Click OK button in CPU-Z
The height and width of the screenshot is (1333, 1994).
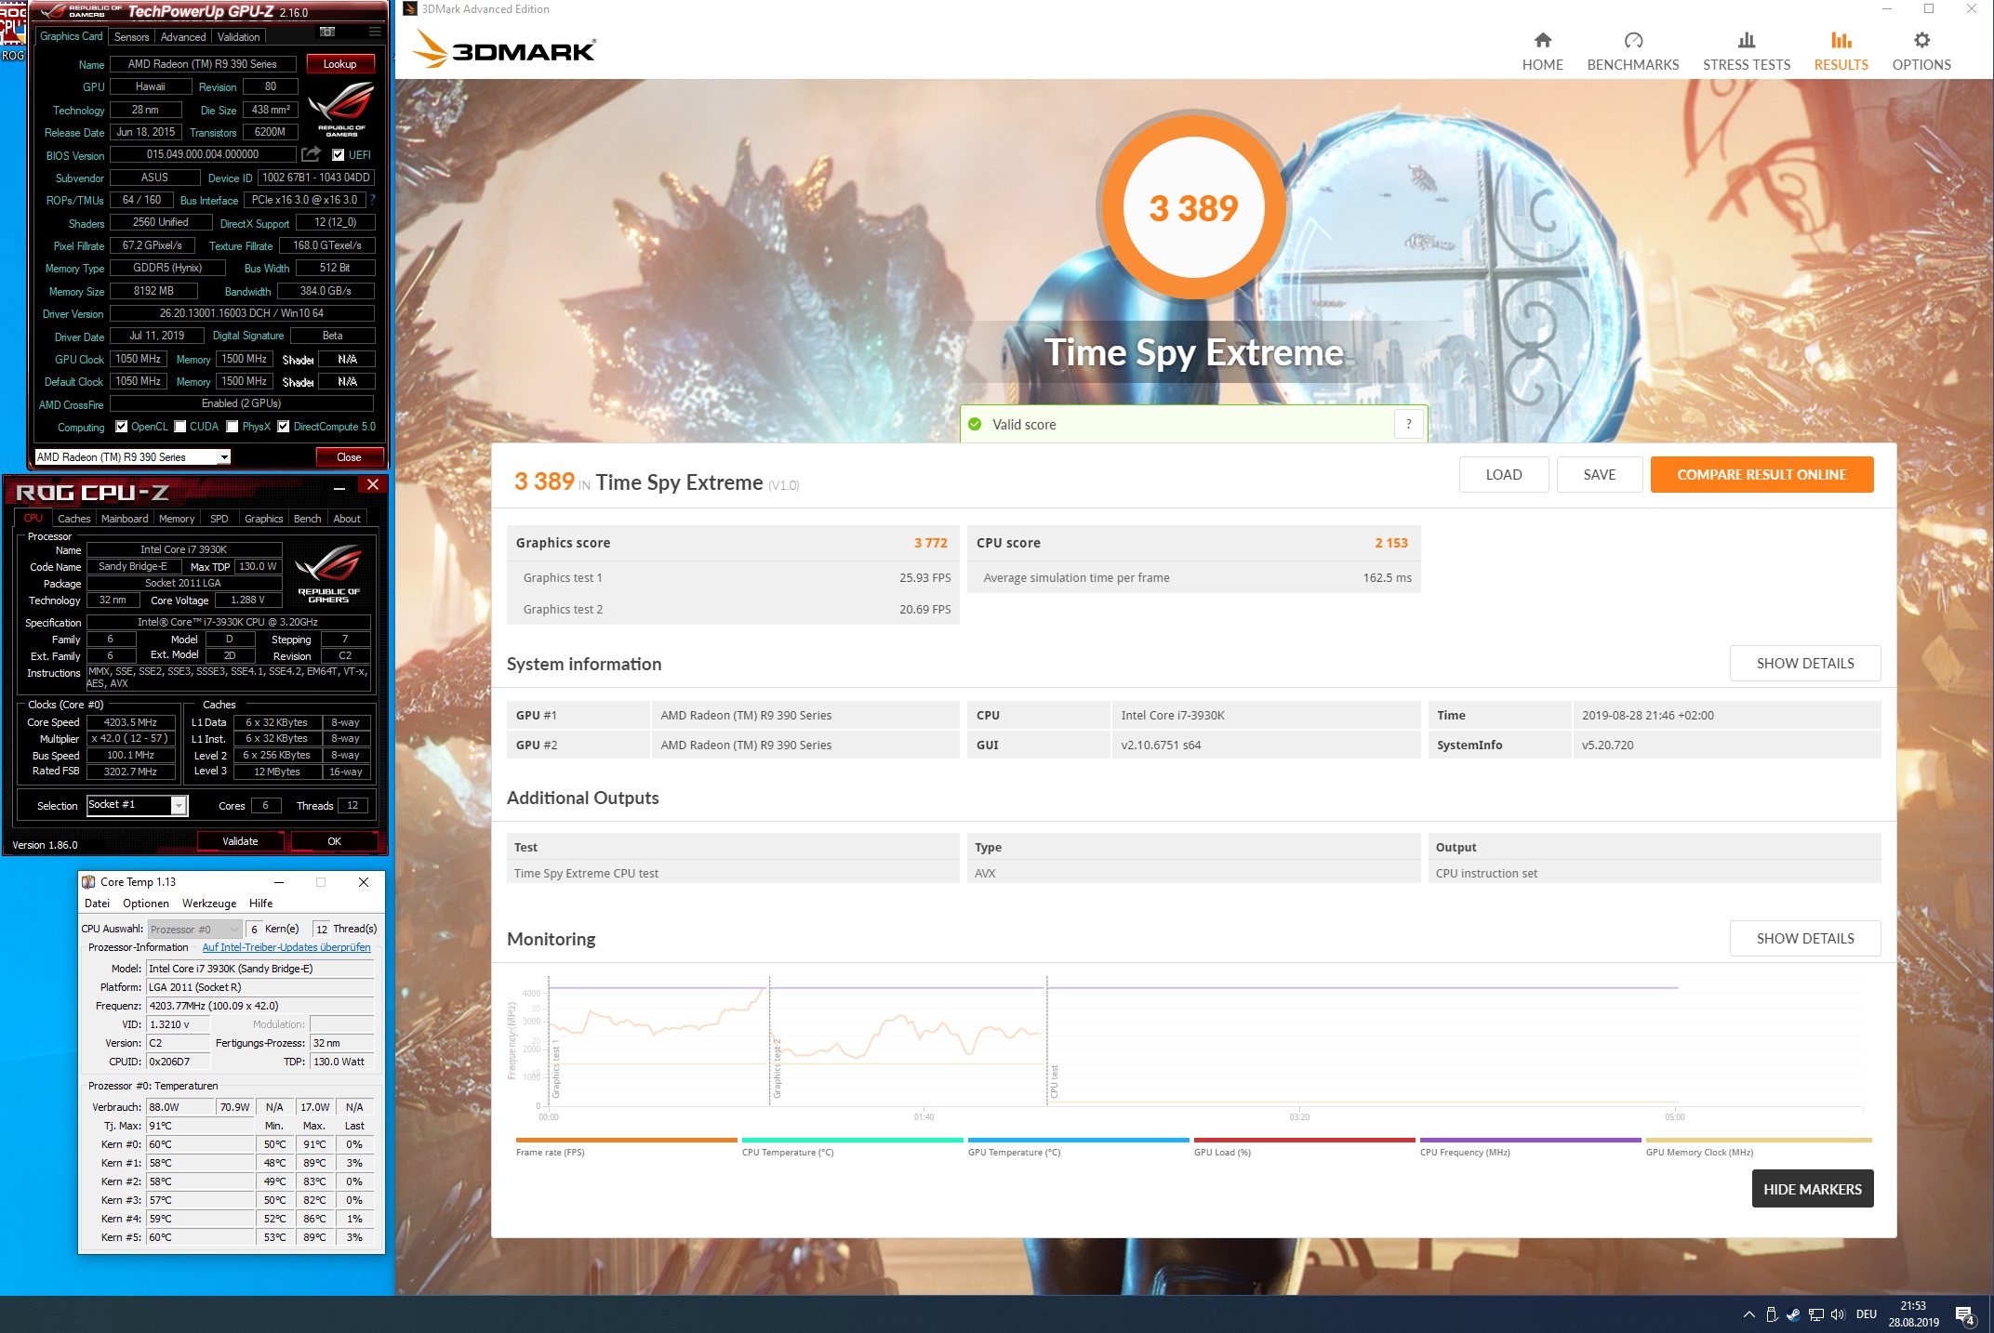point(334,841)
